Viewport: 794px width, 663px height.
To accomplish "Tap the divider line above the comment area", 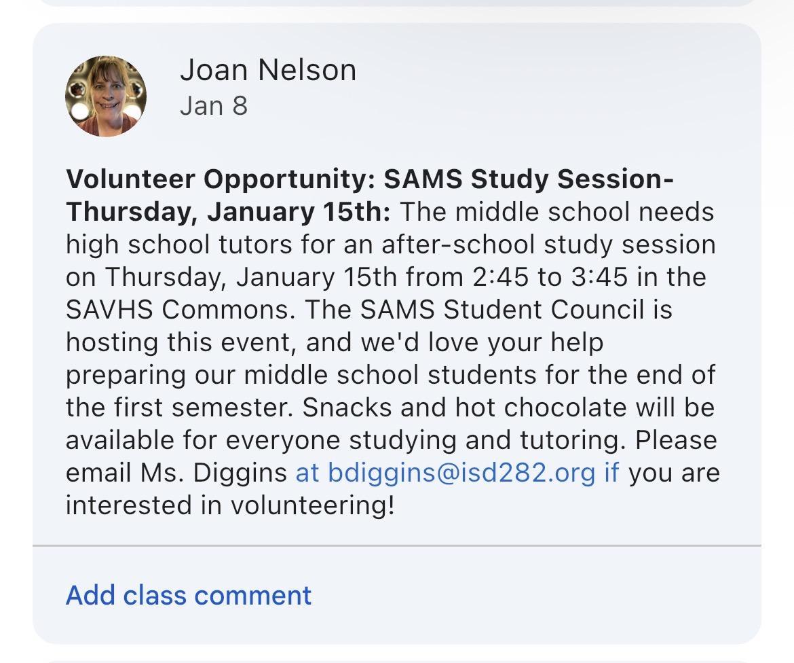I will tap(397, 545).
